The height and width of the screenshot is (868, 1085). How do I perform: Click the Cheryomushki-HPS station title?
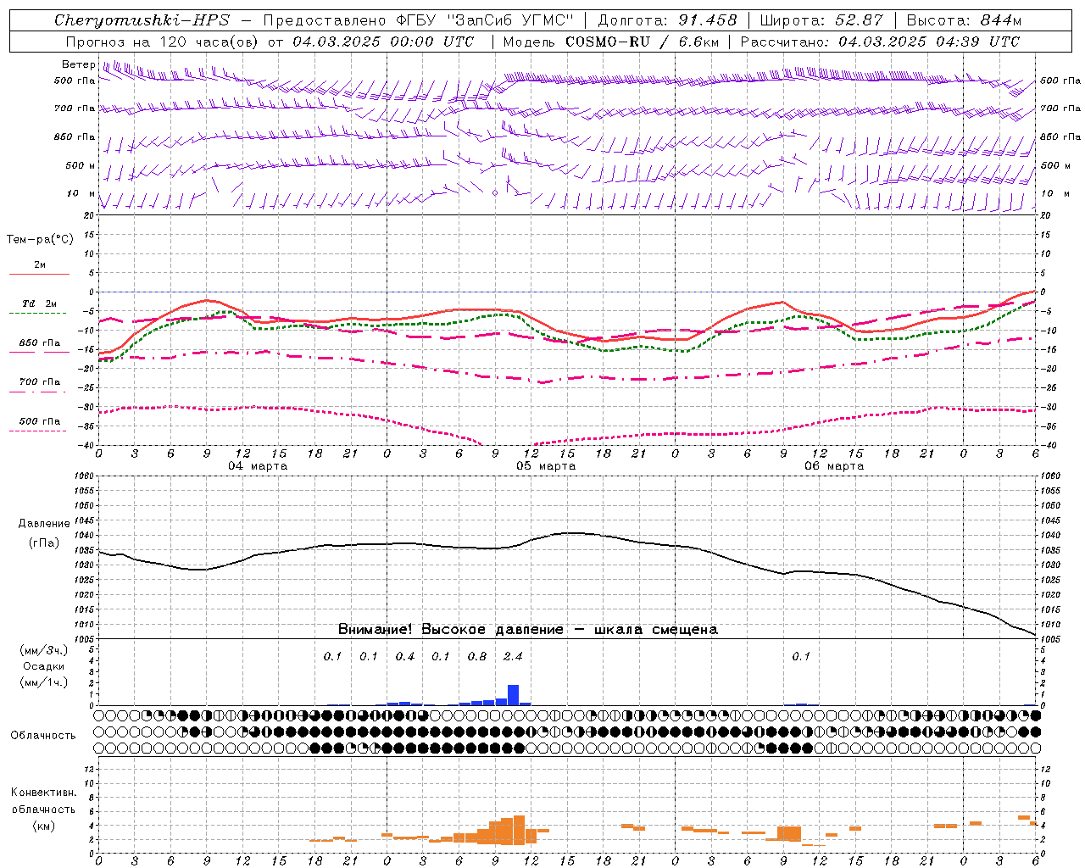point(142,20)
